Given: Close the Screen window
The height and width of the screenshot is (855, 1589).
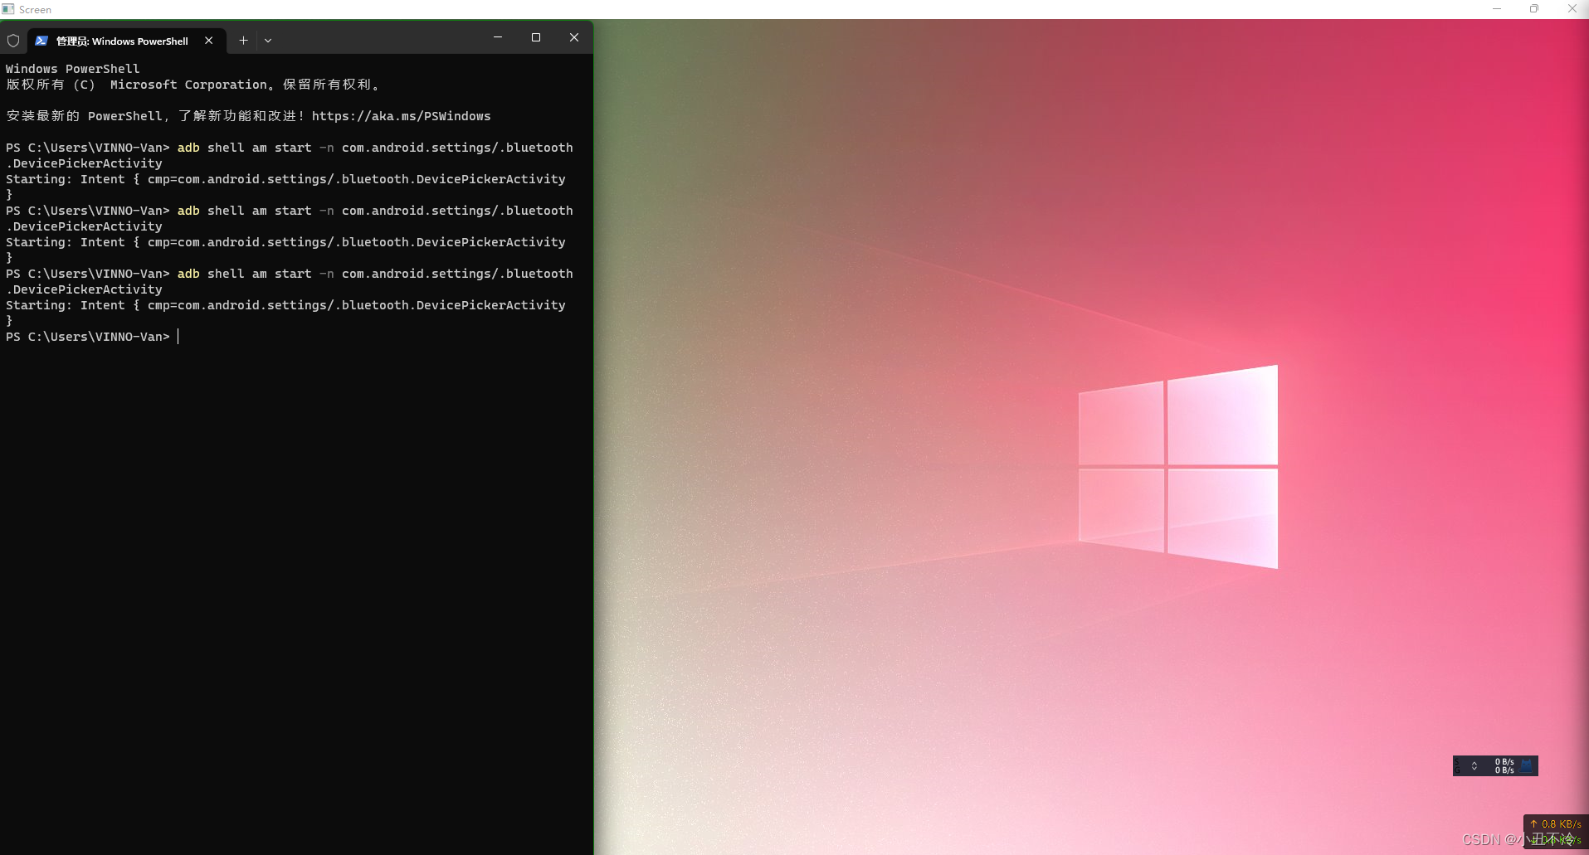Looking at the screenshot, I should 1572,9.
